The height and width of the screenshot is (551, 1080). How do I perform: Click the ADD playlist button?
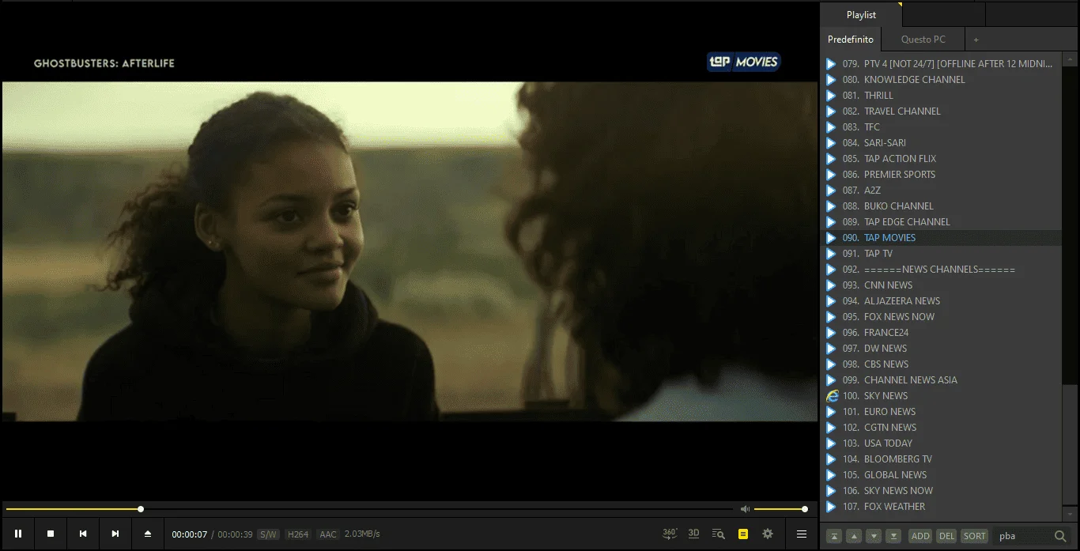pos(920,536)
